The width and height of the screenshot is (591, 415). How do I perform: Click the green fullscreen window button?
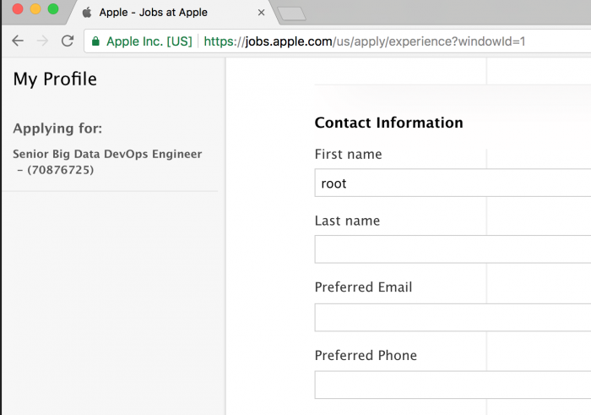pyautogui.click(x=53, y=8)
